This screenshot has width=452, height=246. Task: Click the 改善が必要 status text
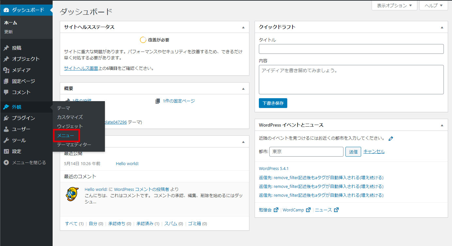click(x=159, y=40)
